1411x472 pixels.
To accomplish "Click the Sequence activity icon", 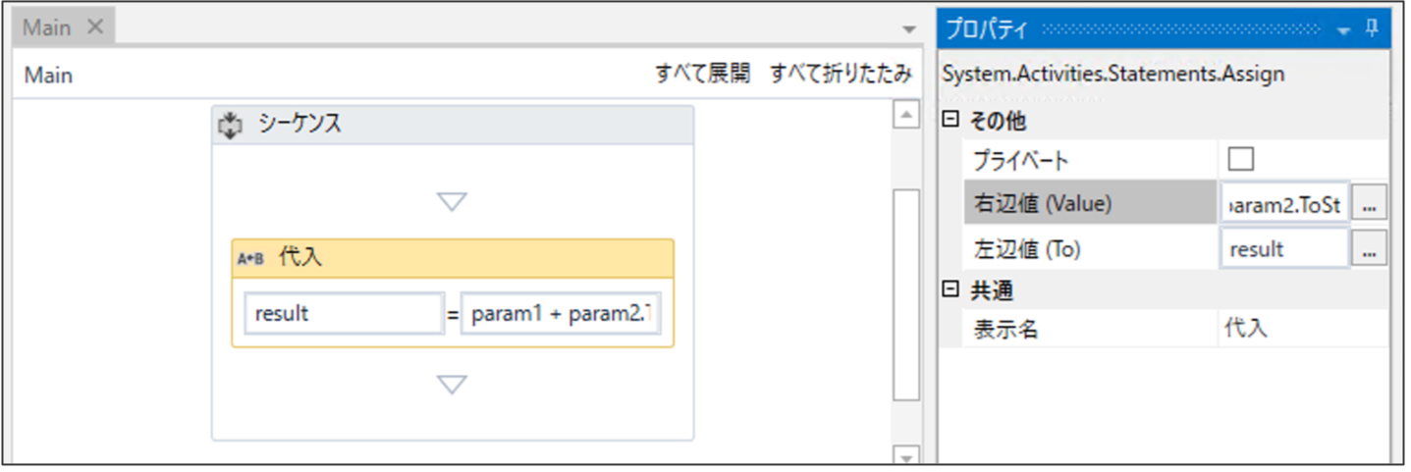I will pyautogui.click(x=229, y=125).
